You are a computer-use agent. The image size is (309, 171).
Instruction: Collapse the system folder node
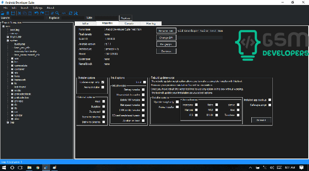click(x=8, y=40)
